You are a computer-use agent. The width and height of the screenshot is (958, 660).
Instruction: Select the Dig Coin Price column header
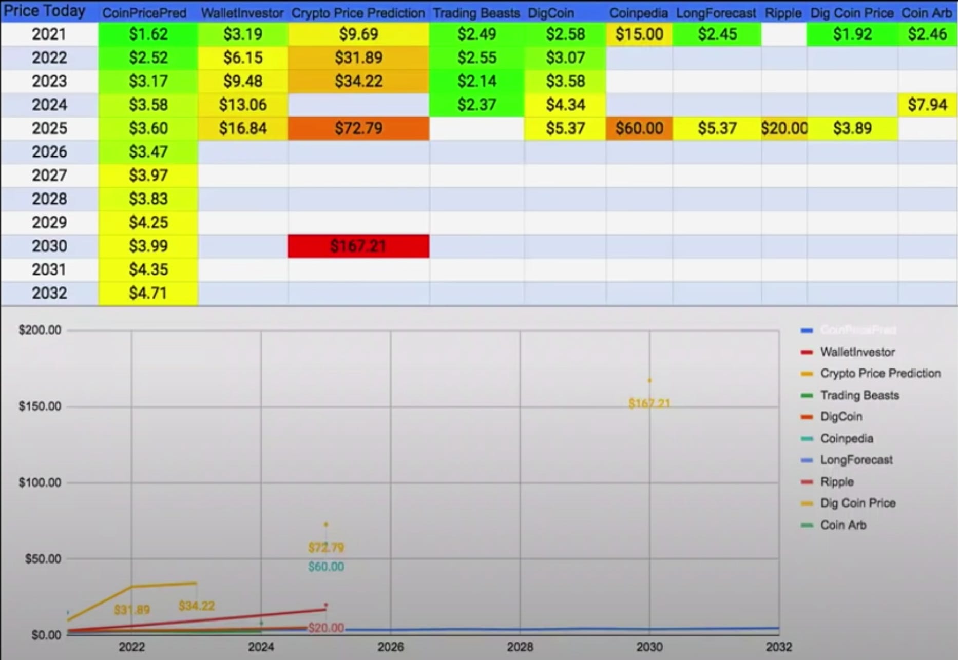852,13
